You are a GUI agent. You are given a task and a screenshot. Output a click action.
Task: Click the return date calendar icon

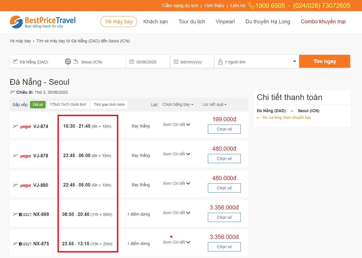[176, 61]
